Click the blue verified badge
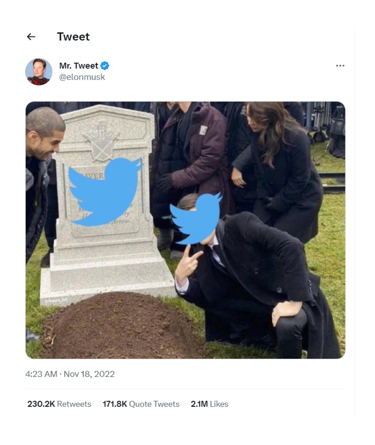 coord(105,66)
